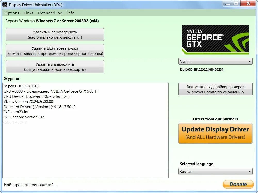Open the Selected language dropdown

pyautogui.click(x=215, y=171)
